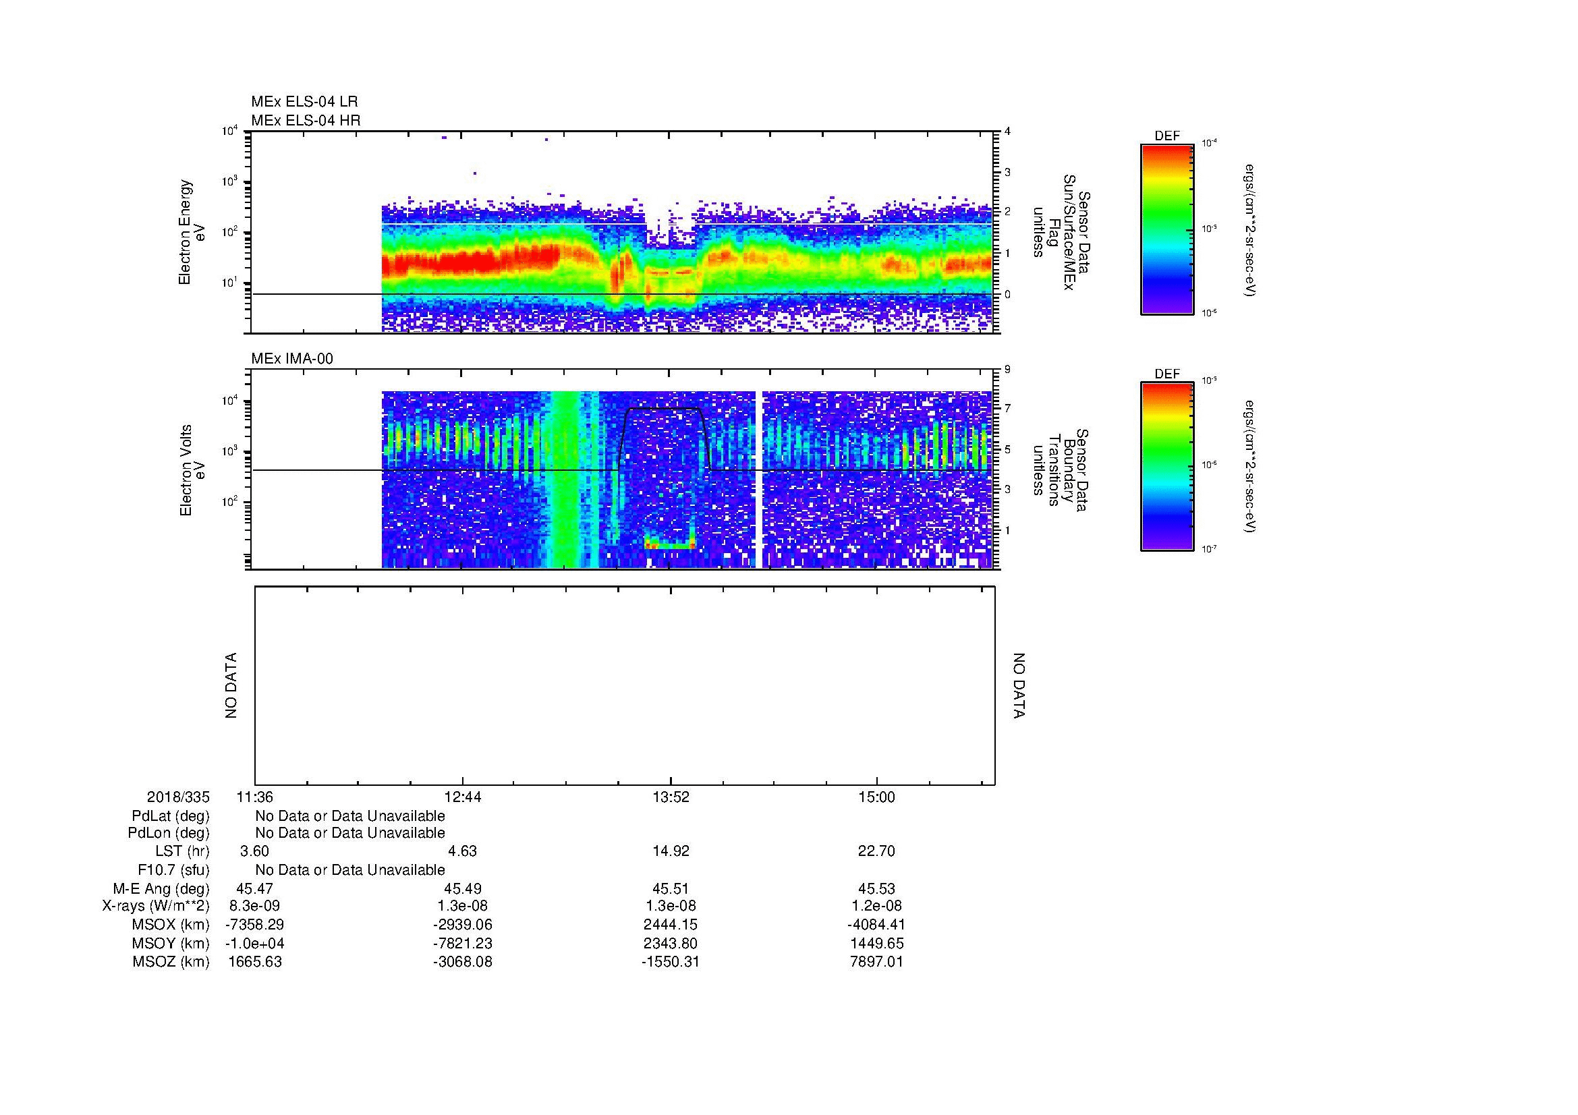Click the F10.7 (sfu) row label
This screenshot has width=1578, height=1115.
(x=173, y=869)
